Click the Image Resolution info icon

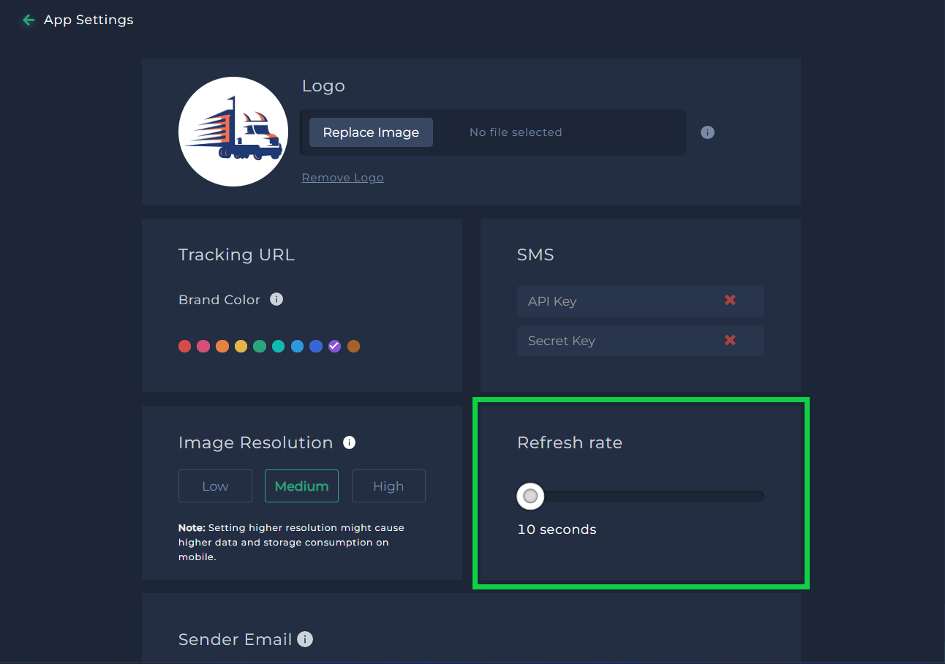[x=350, y=442]
